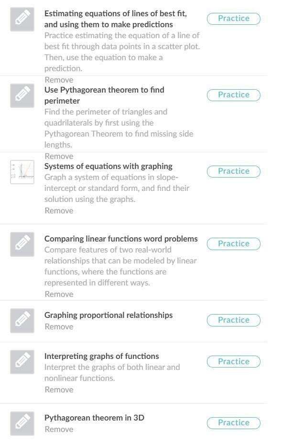Image resolution: width=281 pixels, height=442 pixels.
Task: Open the Systems of equations graph thumbnail
Action: 22,172
